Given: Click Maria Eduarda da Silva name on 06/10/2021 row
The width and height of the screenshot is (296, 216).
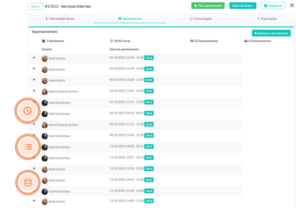Looking at the screenshot, I should point(64,92).
